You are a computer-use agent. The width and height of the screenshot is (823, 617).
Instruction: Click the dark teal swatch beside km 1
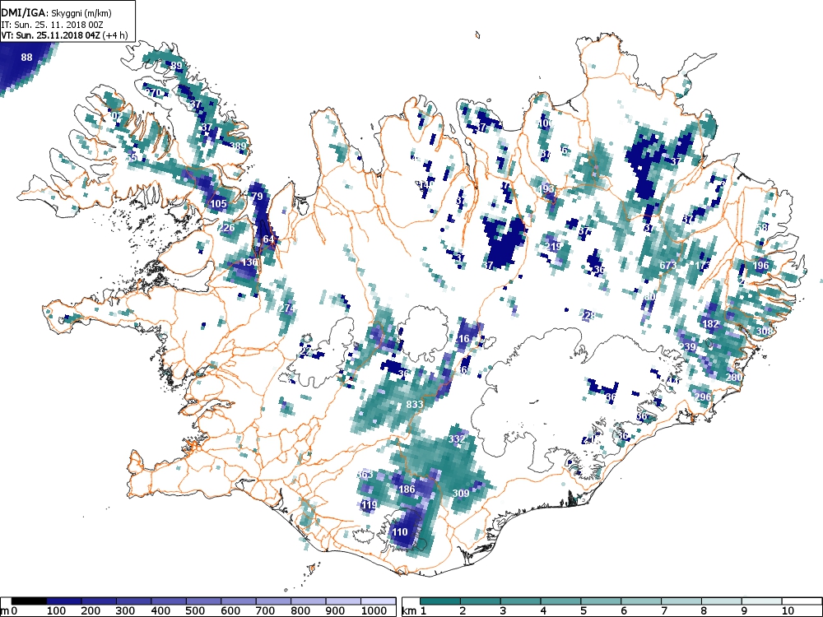point(440,601)
